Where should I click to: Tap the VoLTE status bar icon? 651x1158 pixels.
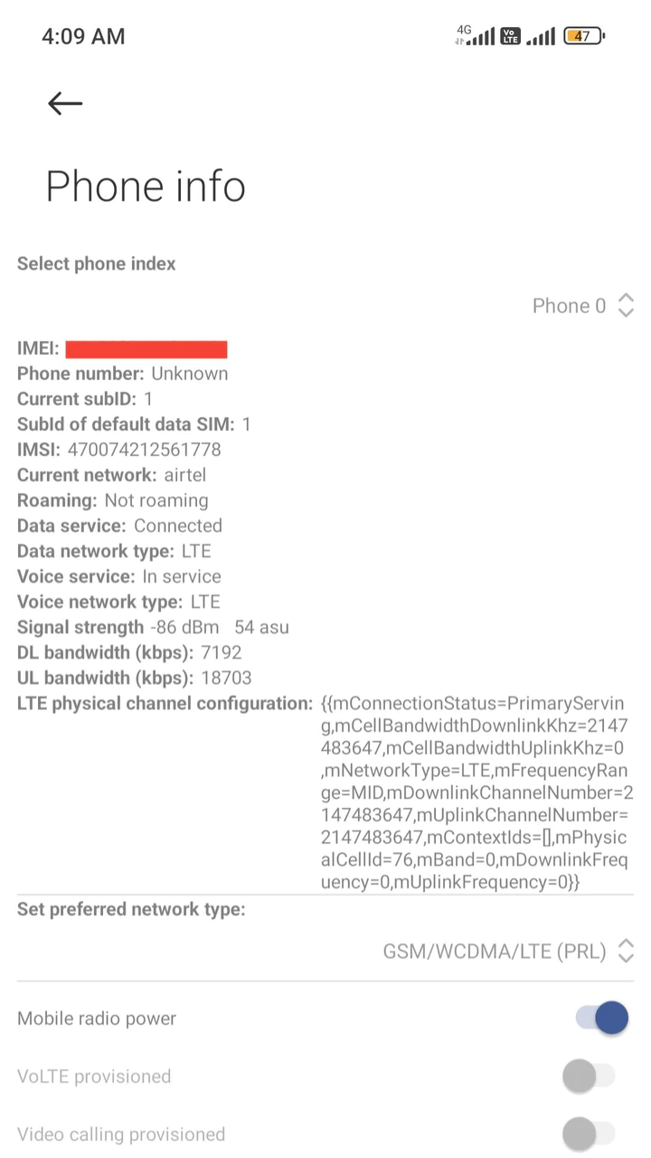[x=511, y=36]
